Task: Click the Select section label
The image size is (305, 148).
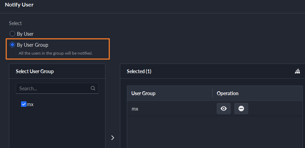Action: point(16,23)
